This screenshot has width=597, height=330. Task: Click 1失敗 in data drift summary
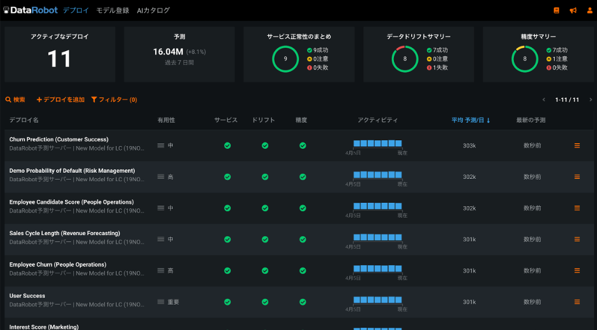pyautogui.click(x=437, y=68)
